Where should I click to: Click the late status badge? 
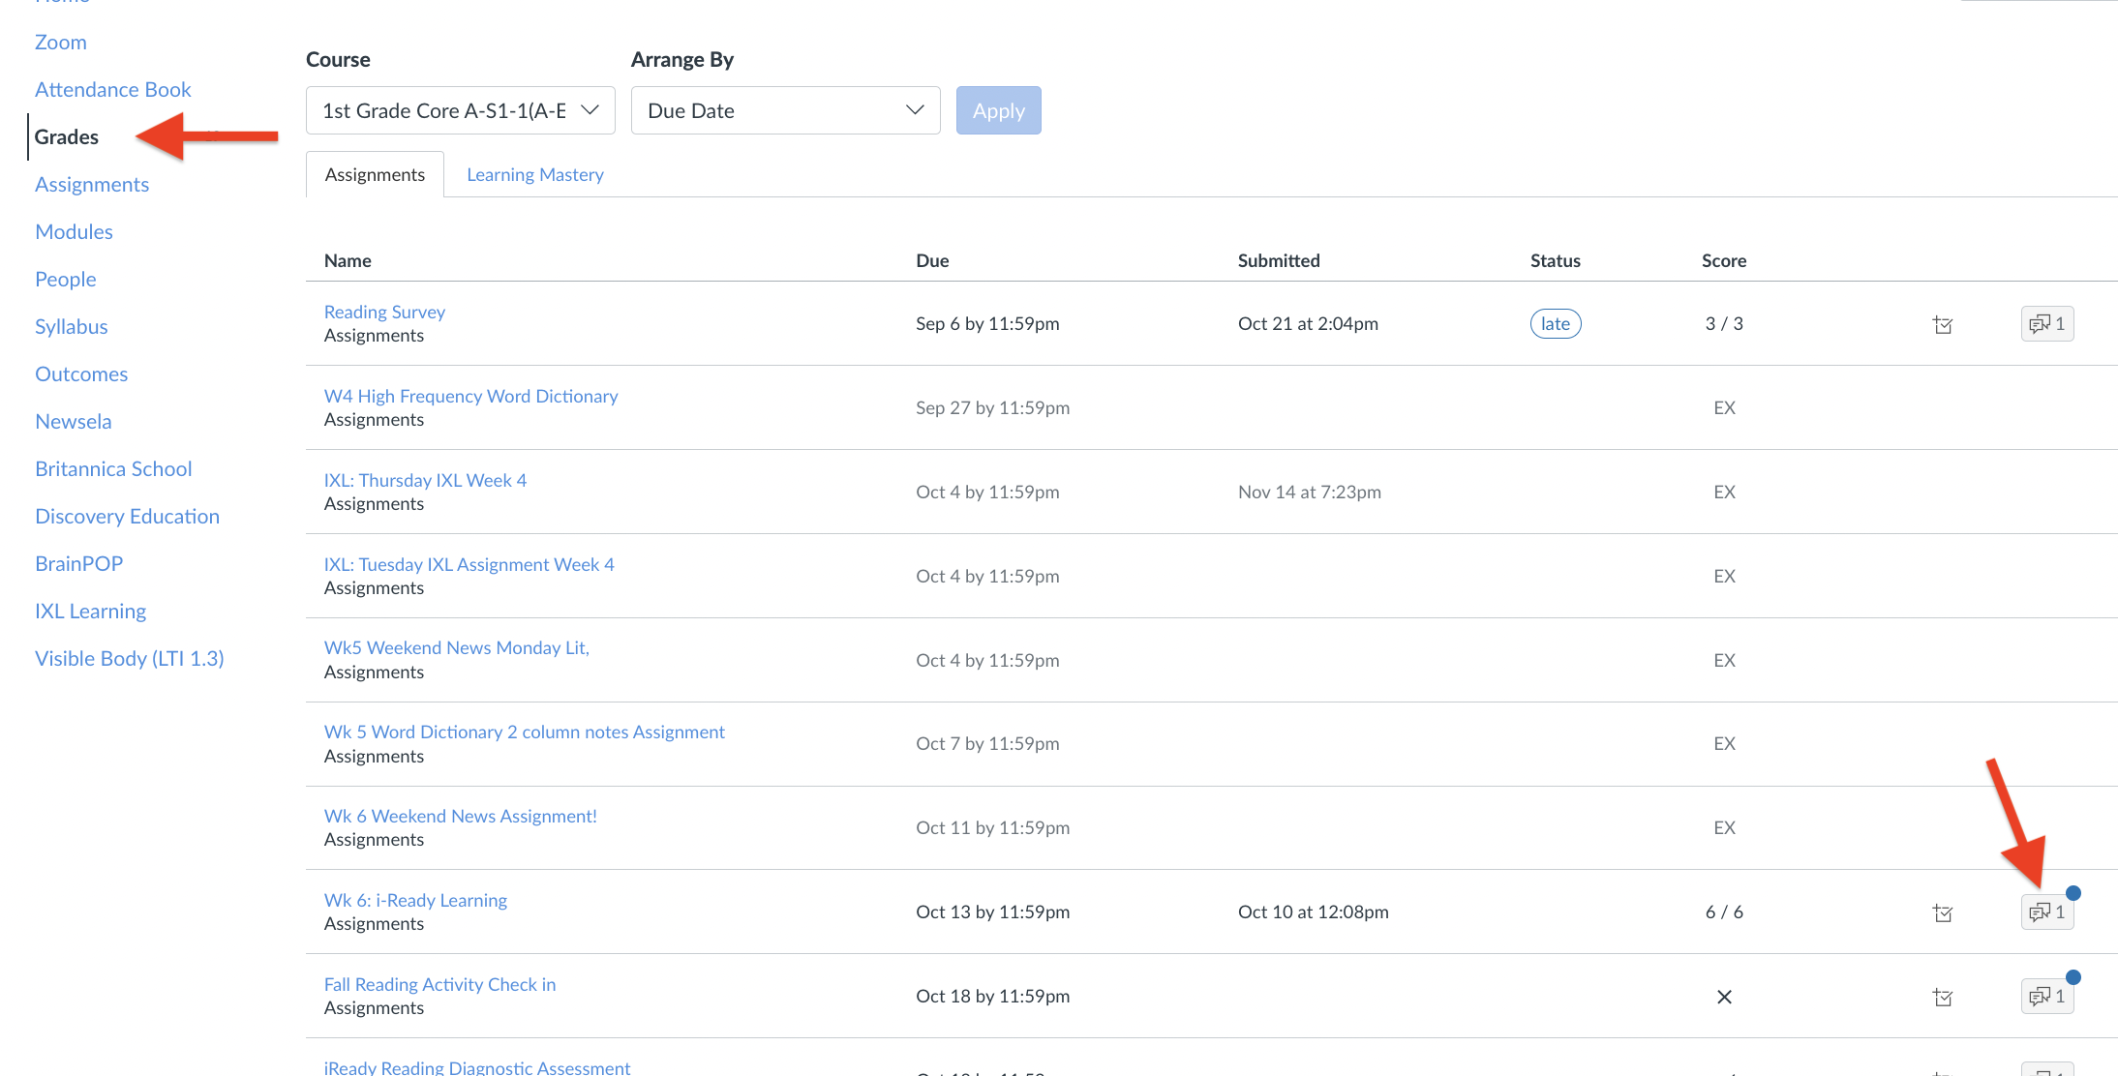(x=1556, y=324)
